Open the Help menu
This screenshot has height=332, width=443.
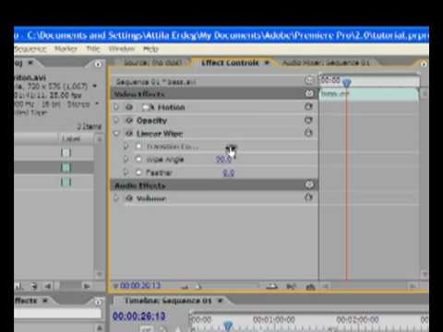pyautogui.click(x=150, y=49)
